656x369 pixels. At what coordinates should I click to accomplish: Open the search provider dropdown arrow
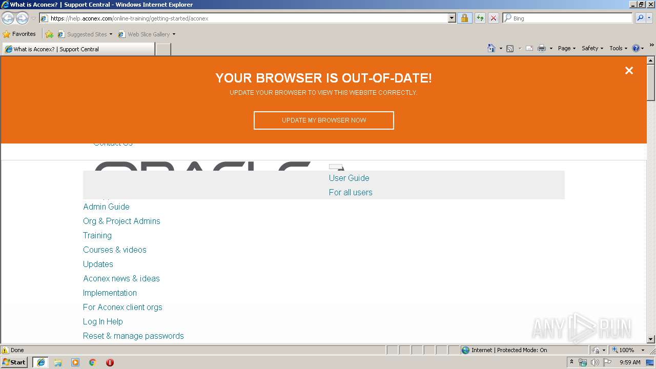click(x=649, y=18)
